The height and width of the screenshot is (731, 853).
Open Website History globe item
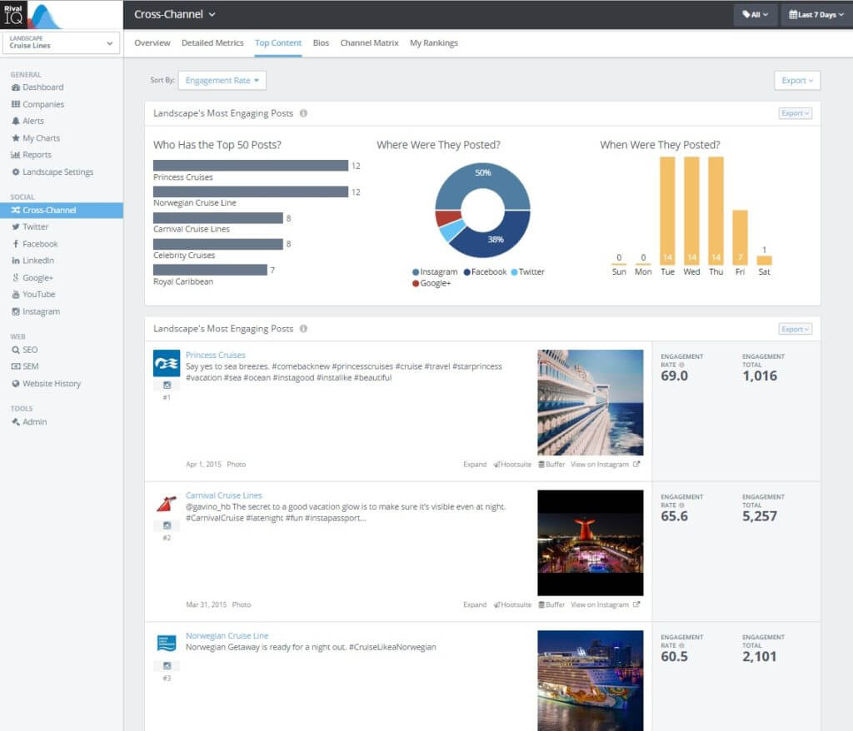[47, 384]
